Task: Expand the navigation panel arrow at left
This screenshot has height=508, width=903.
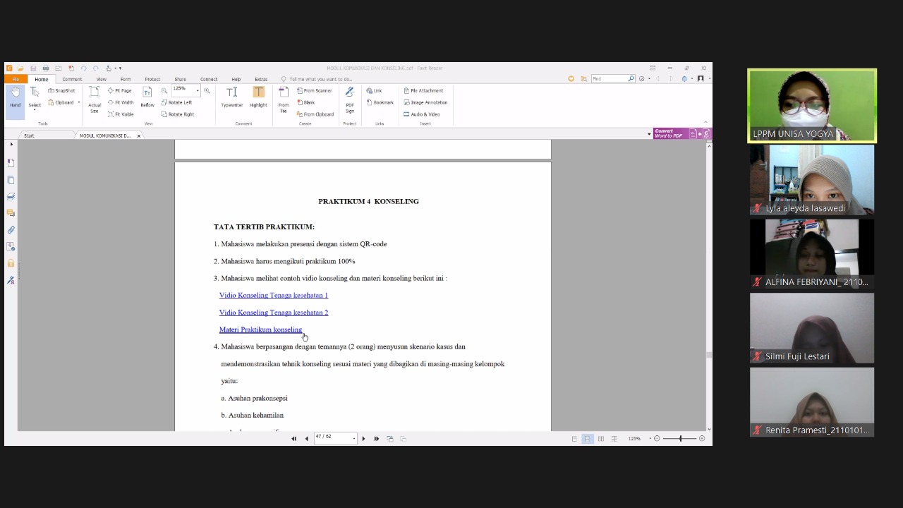Action: [11, 144]
